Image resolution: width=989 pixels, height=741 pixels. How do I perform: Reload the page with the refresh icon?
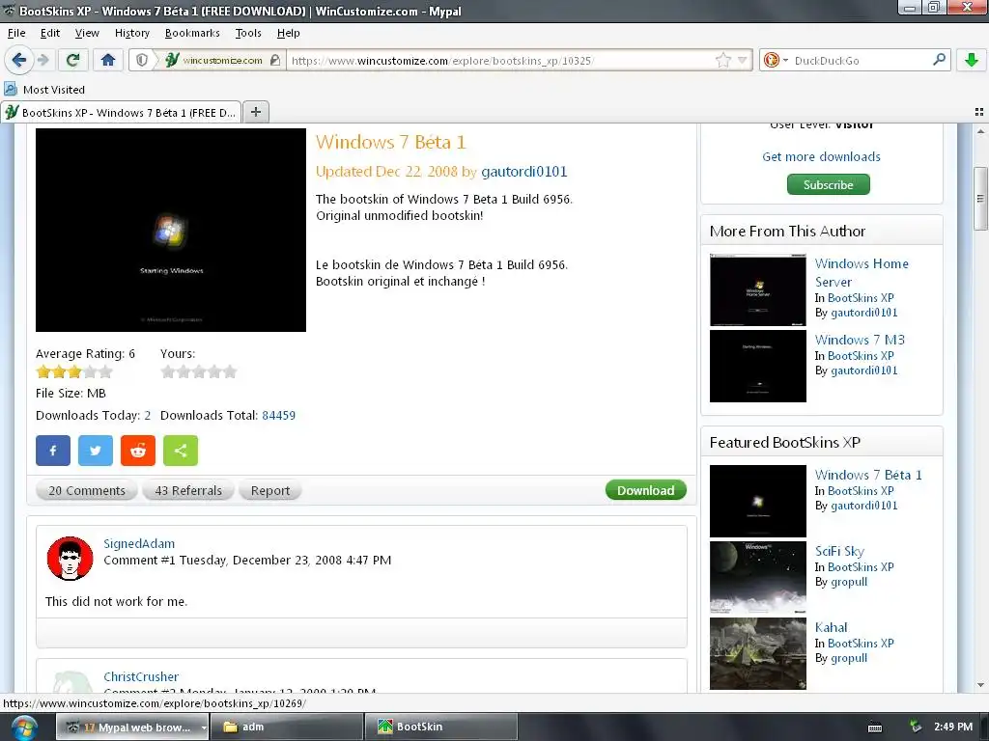[x=72, y=60]
